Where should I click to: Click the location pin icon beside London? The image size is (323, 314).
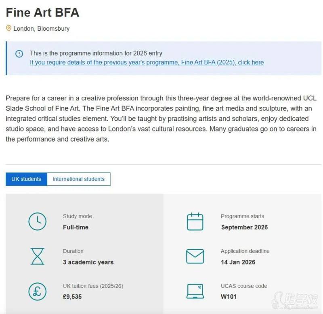point(8,28)
